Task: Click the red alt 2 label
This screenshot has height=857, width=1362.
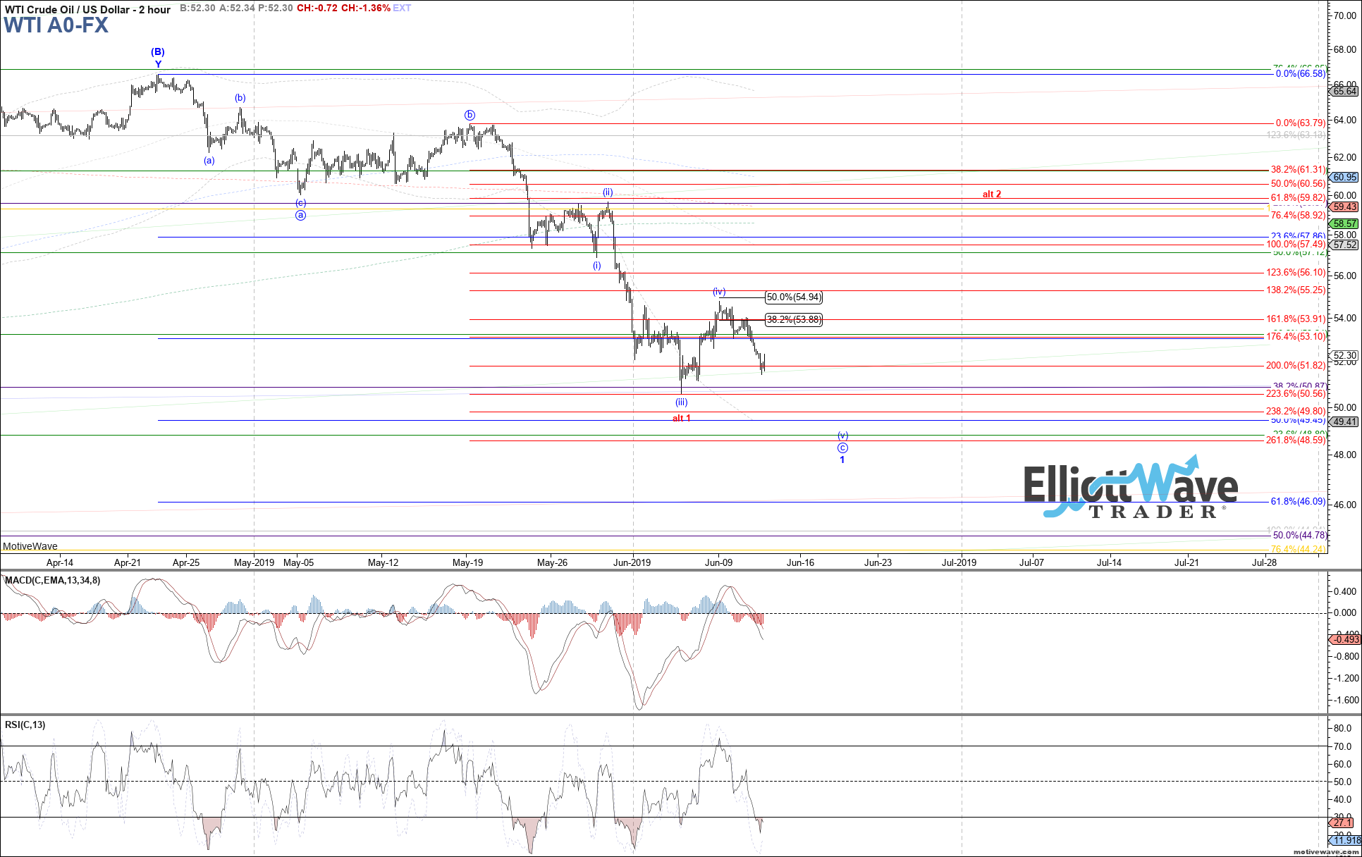Action: pyautogui.click(x=992, y=194)
